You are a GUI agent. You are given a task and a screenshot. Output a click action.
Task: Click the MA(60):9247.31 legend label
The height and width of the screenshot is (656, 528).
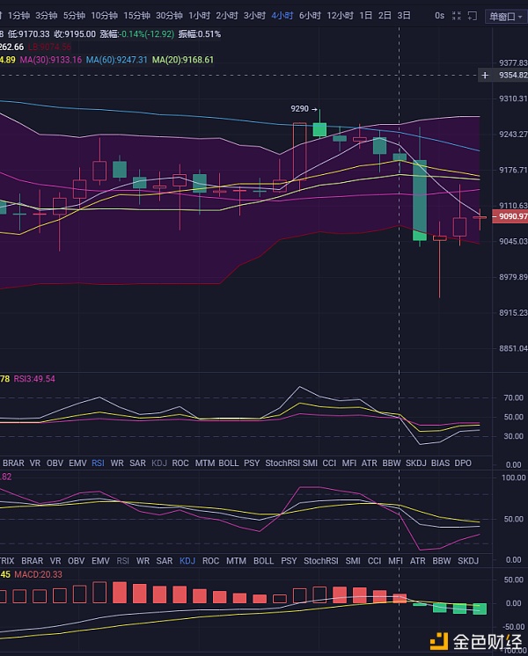point(117,60)
